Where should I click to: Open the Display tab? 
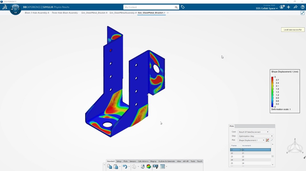tap(153, 161)
